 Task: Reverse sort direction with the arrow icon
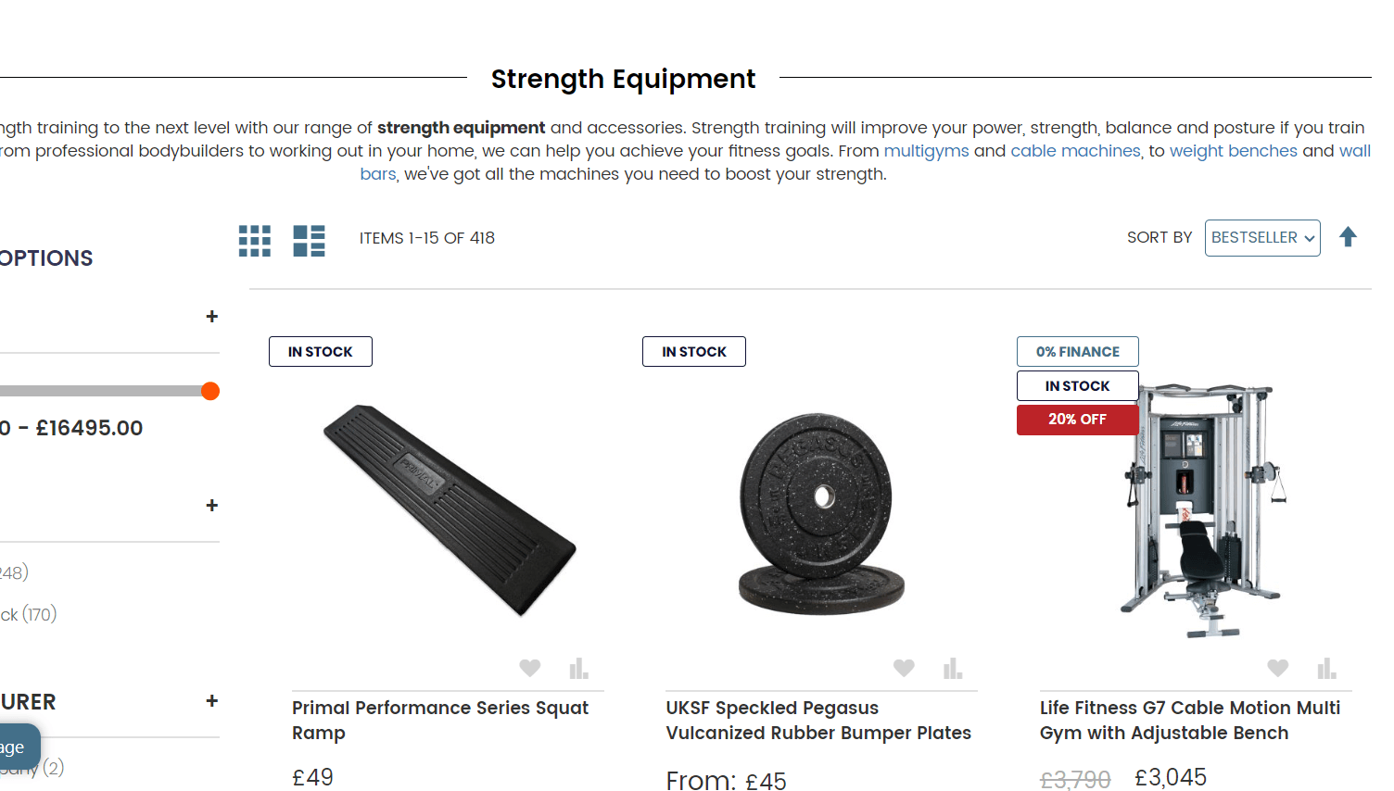[x=1348, y=238]
